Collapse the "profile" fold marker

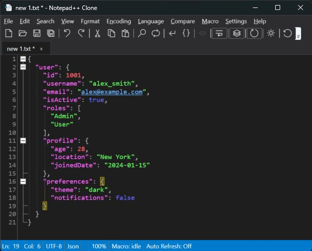(23, 140)
